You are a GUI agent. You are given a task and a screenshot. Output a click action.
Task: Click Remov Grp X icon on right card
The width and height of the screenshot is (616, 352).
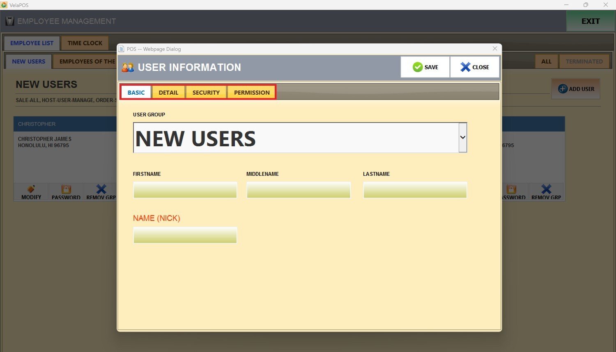click(x=546, y=189)
